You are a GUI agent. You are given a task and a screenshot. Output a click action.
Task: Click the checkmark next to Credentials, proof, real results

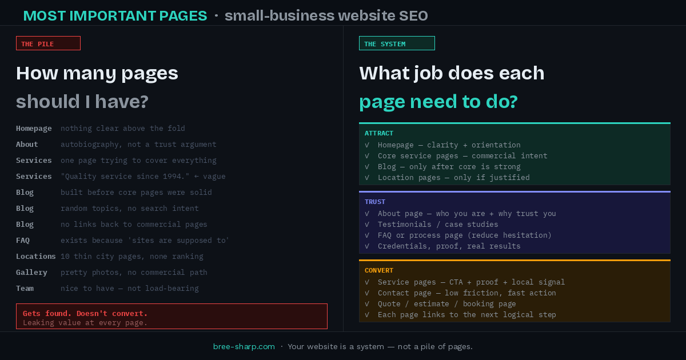(x=366, y=246)
